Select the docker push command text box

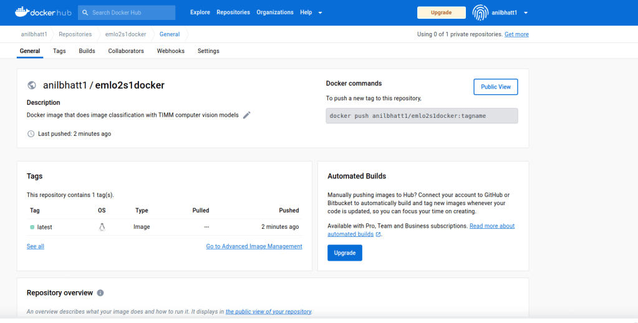(x=422, y=116)
